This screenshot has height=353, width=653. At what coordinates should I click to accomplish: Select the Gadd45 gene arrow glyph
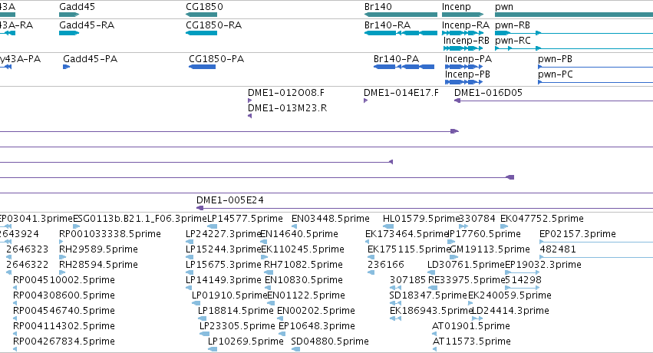[x=69, y=15]
